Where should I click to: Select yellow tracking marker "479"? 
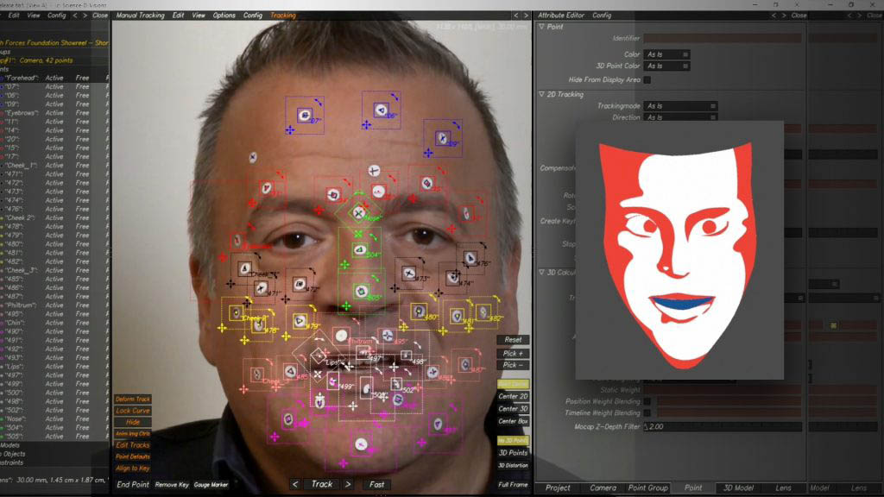pyautogui.click(x=300, y=321)
